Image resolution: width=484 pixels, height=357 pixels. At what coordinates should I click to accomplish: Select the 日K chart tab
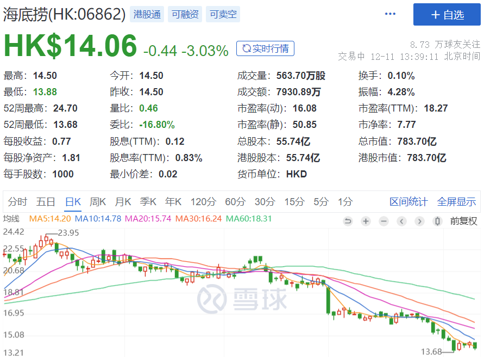tap(73, 202)
